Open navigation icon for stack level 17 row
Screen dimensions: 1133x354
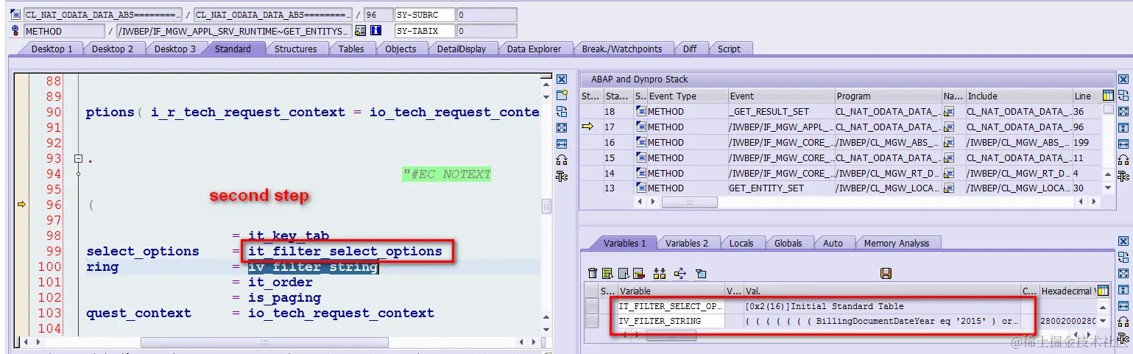(x=949, y=127)
